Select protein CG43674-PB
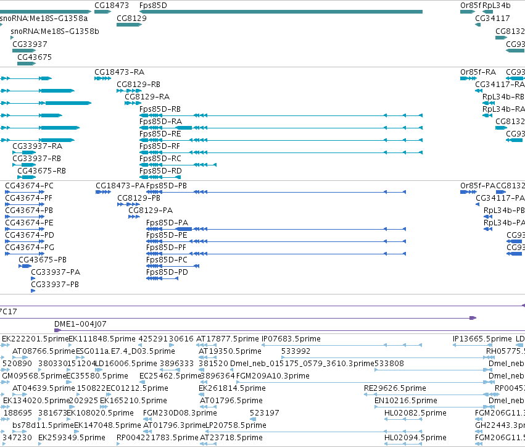This screenshot has width=525, height=447. pyautogui.click(x=29, y=211)
